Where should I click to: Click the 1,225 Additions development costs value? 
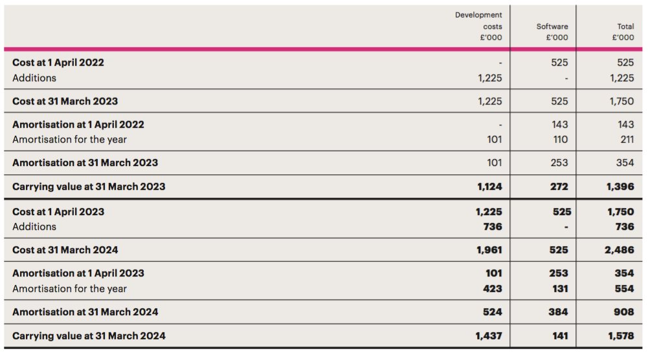489,78
